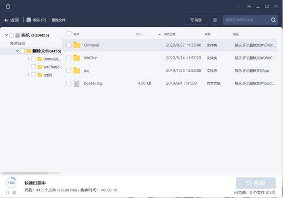Switch view with list view icon

point(215,20)
